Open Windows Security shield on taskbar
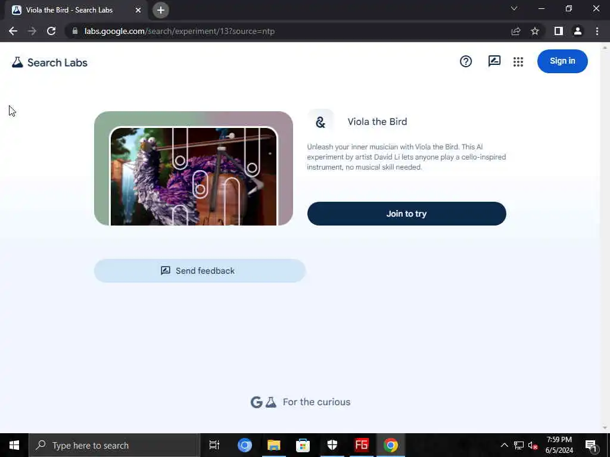 point(332,445)
